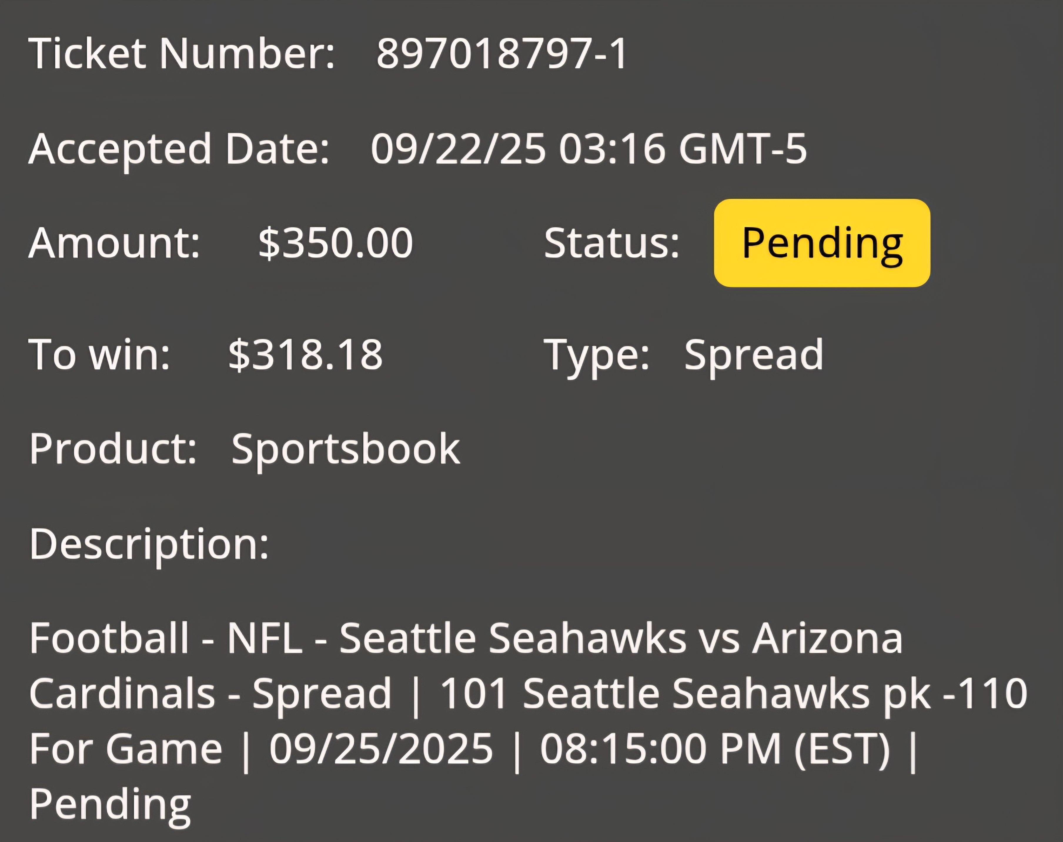Click the yellow Pending status badge
The height and width of the screenshot is (842, 1063).
[x=822, y=243]
